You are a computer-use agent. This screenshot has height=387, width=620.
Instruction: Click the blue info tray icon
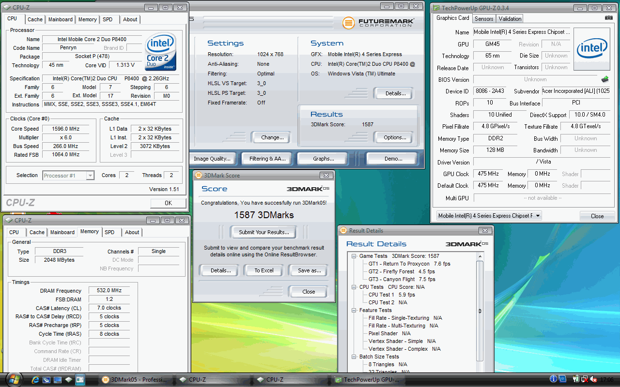point(554,379)
